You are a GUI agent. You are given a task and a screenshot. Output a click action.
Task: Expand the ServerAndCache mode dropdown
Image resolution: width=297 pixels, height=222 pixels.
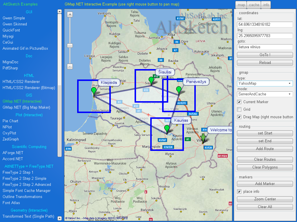(265, 94)
